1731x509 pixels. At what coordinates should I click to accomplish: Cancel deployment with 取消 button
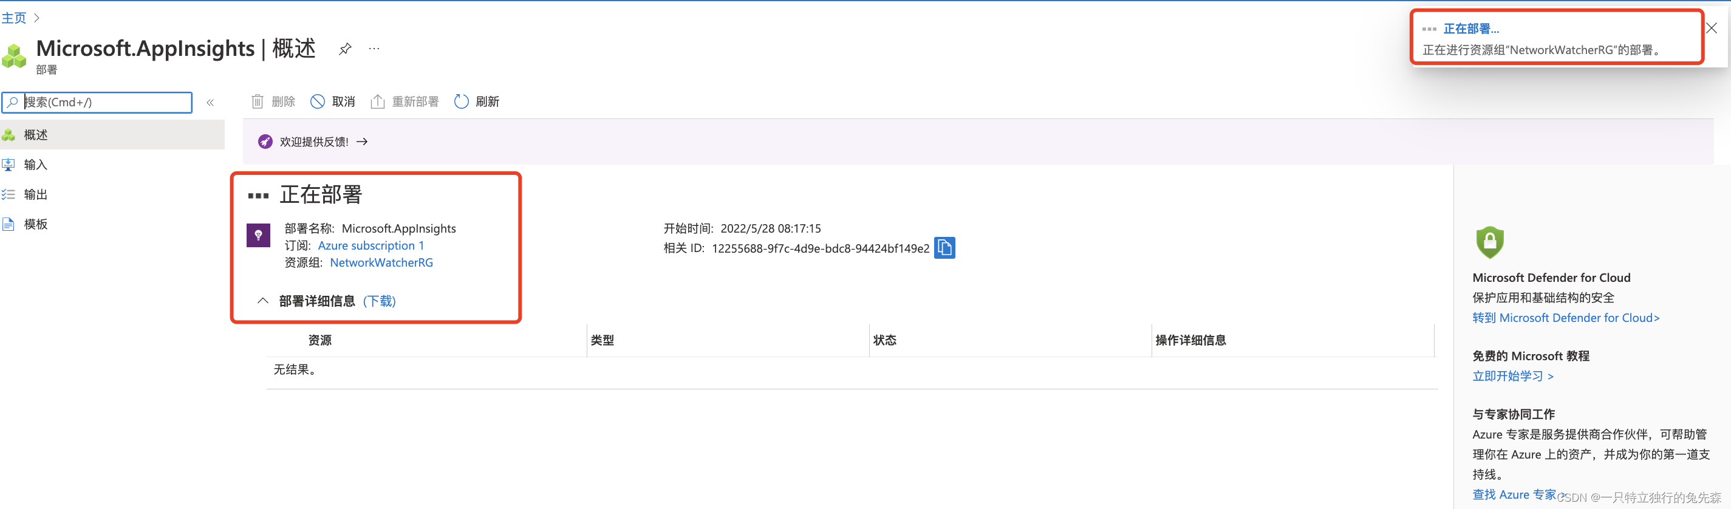tap(333, 101)
